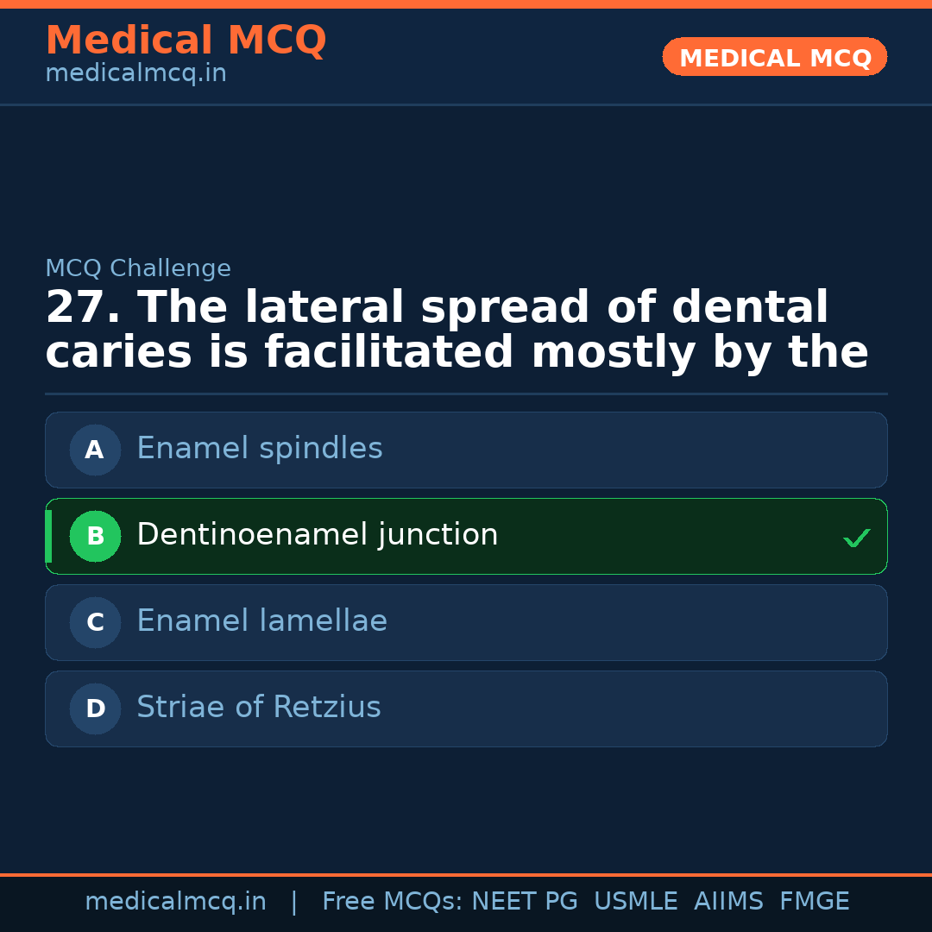Click the USMLE text in the footer
Image resolution: width=932 pixels, height=932 pixels.
[x=635, y=902]
